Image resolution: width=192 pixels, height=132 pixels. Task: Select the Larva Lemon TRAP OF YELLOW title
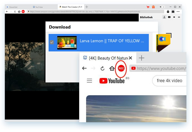[112, 41]
